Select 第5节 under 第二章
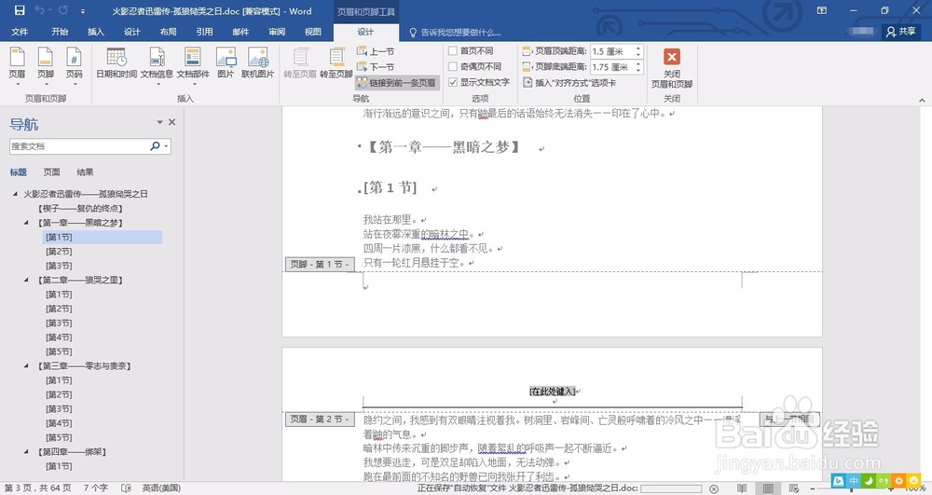The image size is (932, 495). pyautogui.click(x=59, y=351)
